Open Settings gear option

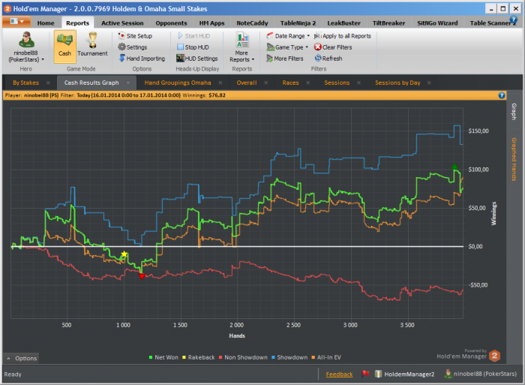(133, 47)
